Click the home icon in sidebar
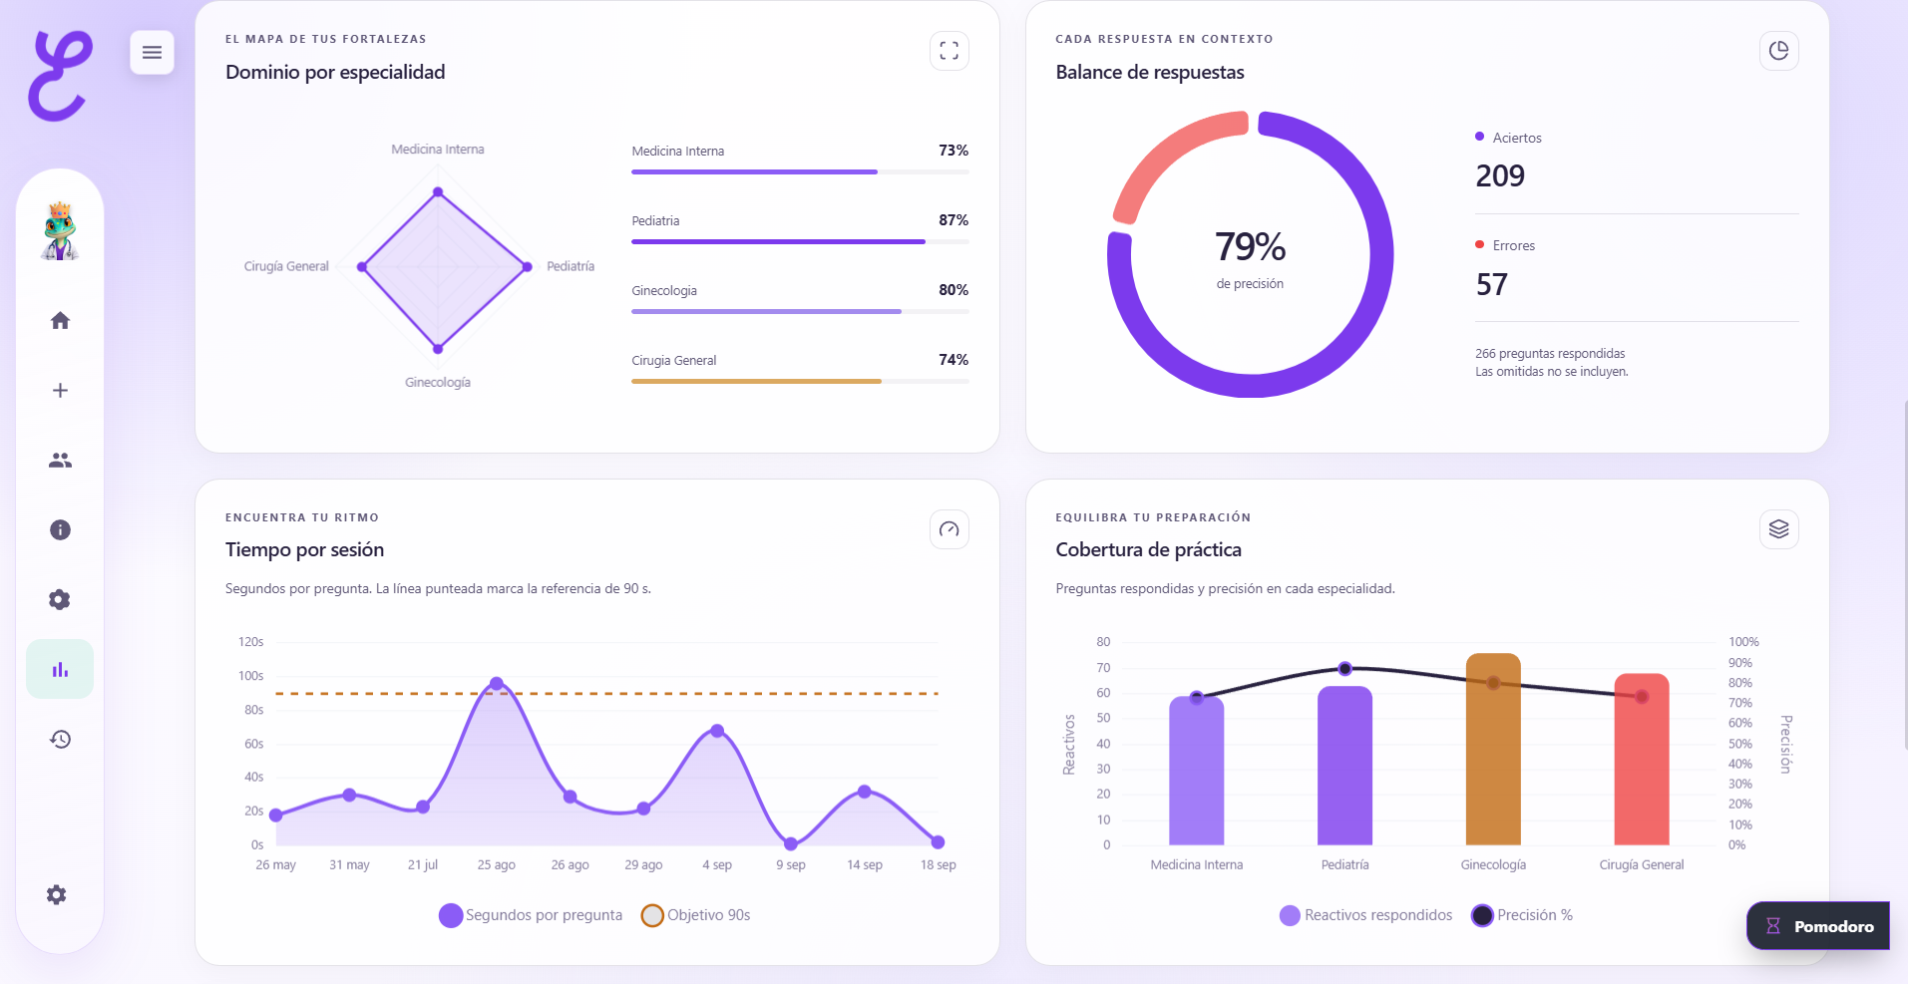Image resolution: width=1908 pixels, height=984 pixels. pyautogui.click(x=60, y=320)
